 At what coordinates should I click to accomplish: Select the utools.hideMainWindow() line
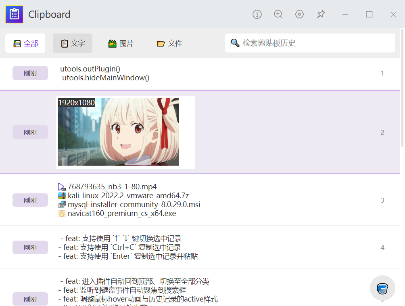tap(106, 78)
